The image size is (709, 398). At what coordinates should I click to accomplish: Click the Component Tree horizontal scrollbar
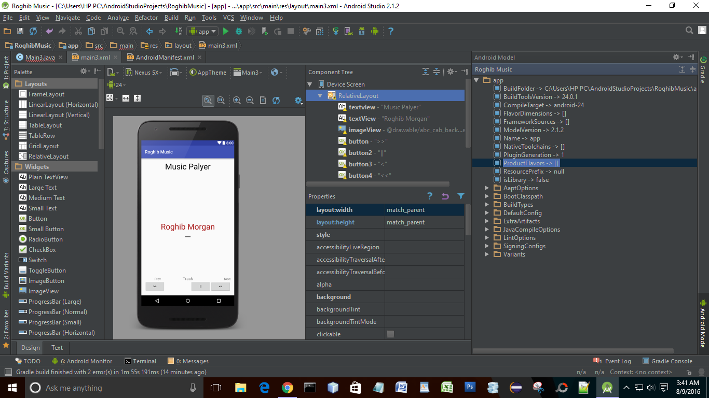tap(378, 184)
